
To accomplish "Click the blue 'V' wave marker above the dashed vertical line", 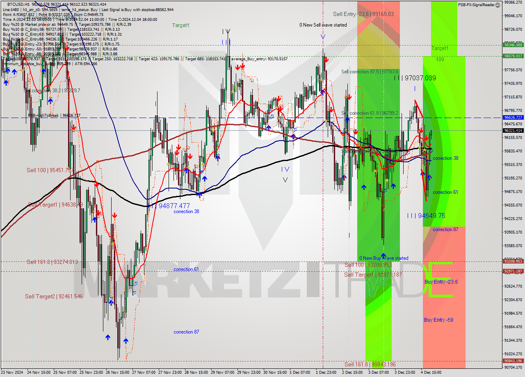I will (x=323, y=37).
